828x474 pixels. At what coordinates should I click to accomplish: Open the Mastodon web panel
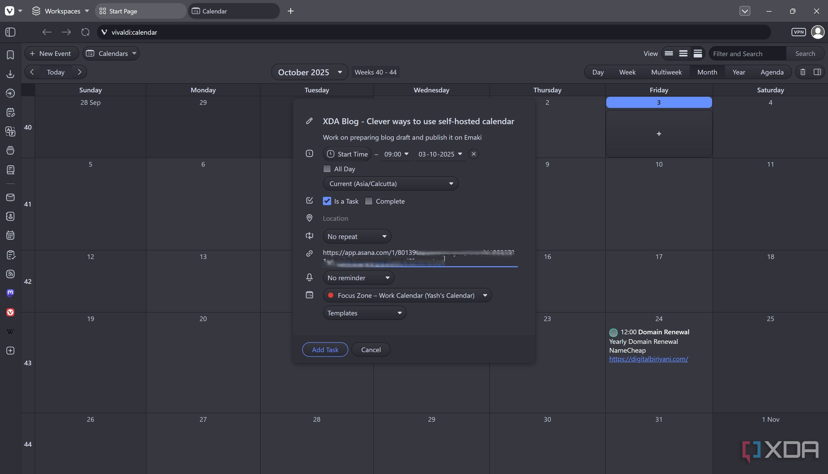(10, 293)
